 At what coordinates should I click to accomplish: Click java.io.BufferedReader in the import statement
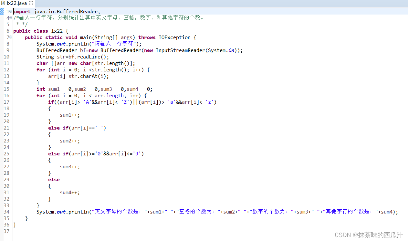point(66,11)
